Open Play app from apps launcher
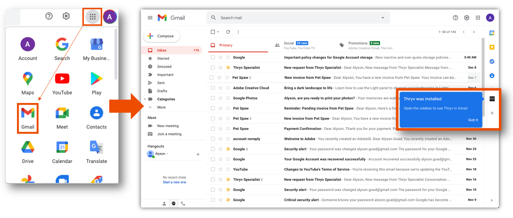 tap(97, 83)
